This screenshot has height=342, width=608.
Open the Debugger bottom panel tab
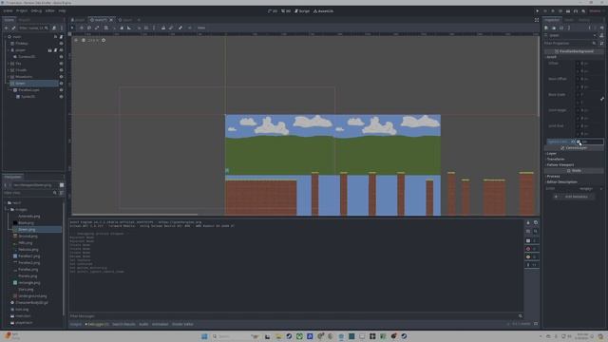[x=97, y=324]
